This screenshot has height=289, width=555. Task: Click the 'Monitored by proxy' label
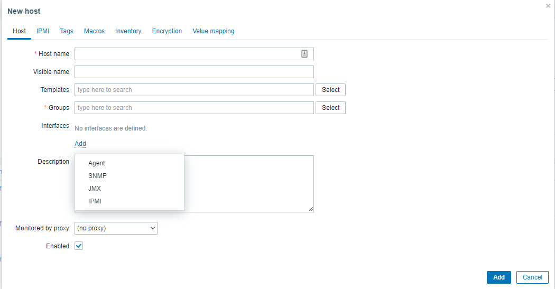click(x=42, y=228)
